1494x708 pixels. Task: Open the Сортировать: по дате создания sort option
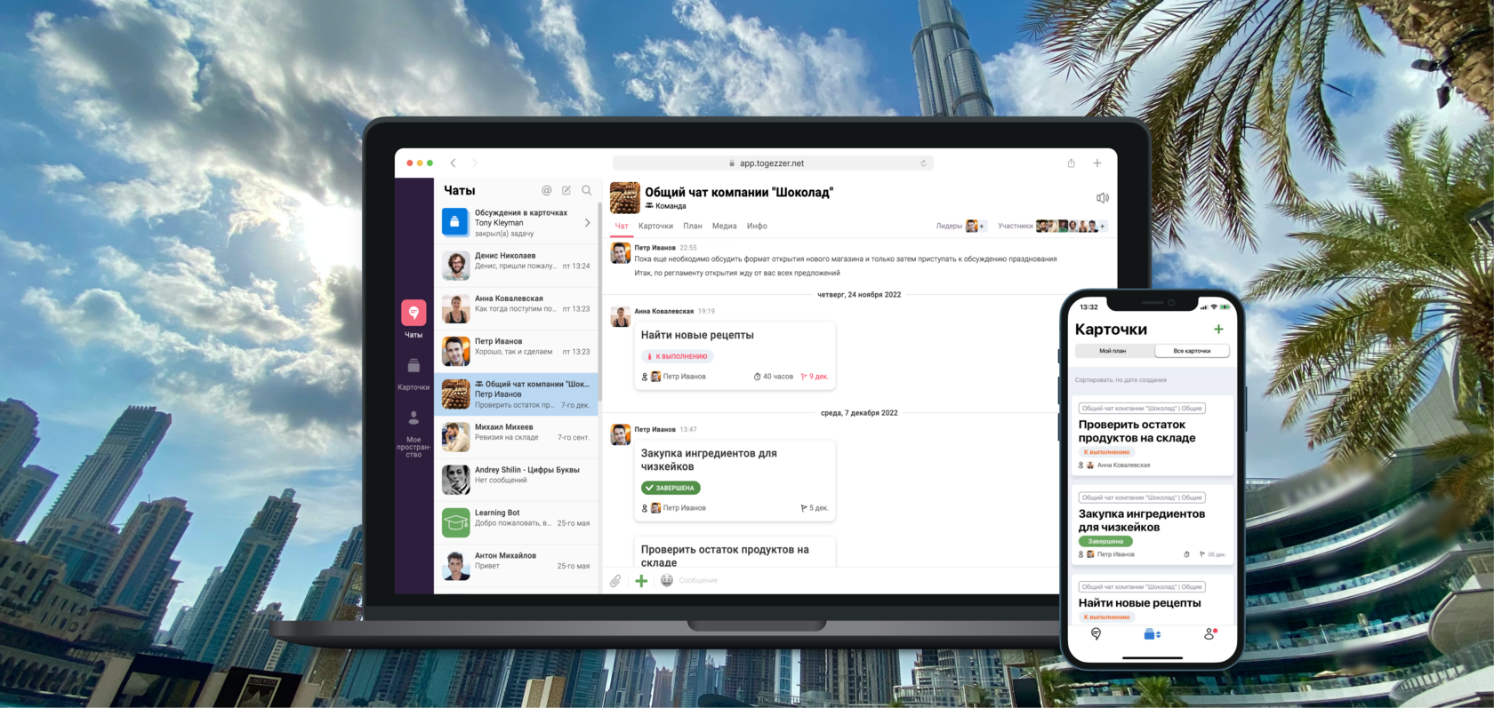pyautogui.click(x=1120, y=380)
